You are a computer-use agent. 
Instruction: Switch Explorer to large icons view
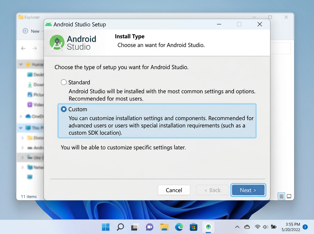click(x=289, y=196)
